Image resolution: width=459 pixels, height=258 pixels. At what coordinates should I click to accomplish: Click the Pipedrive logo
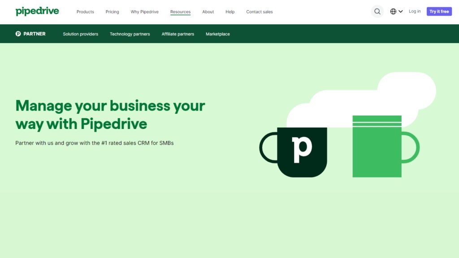point(37,11)
